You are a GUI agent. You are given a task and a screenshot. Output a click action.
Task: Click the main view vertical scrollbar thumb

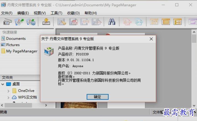point(194,39)
